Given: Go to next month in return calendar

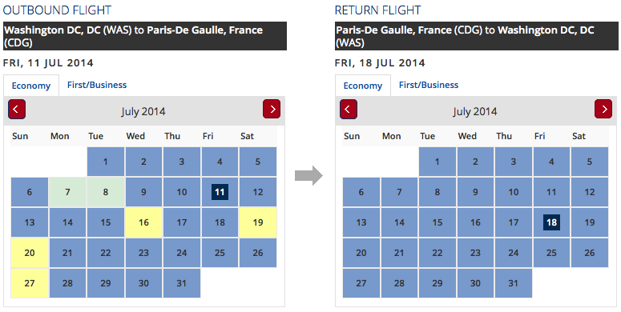Looking at the screenshot, I should pyautogui.click(x=603, y=109).
